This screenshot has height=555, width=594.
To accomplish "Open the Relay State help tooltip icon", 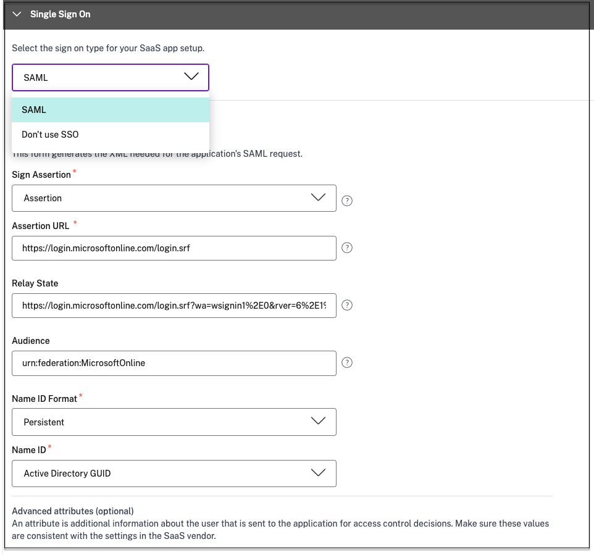I will click(x=347, y=305).
